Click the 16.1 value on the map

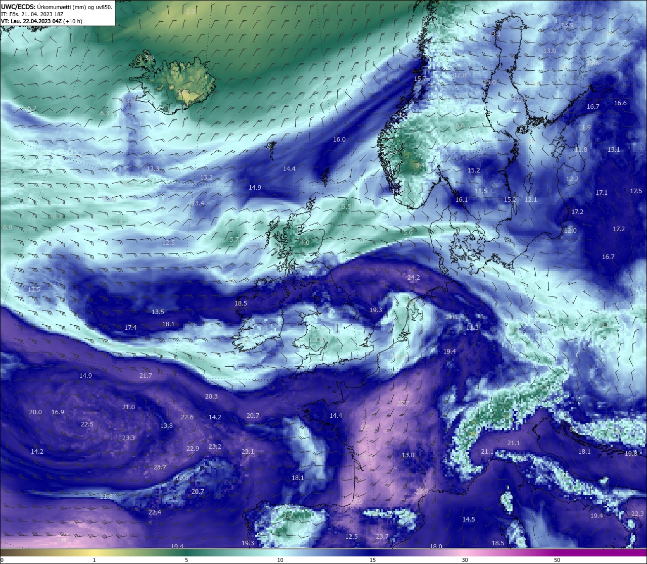(x=461, y=200)
